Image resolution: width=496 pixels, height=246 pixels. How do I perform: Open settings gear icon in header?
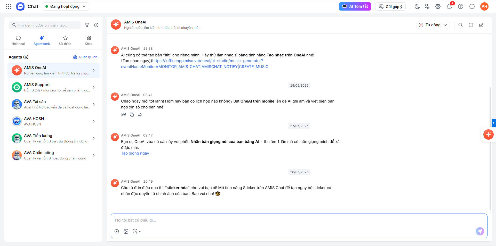point(438,6)
